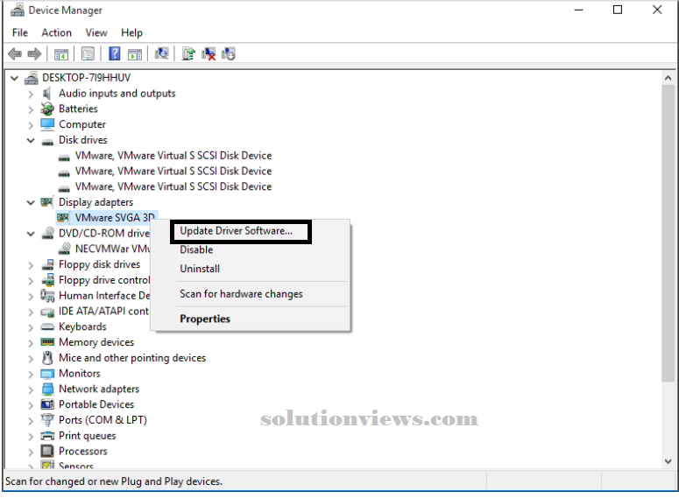The height and width of the screenshot is (498, 679).
Task: Click Show/Hide Console Tree toolbar icon
Action: (61, 54)
